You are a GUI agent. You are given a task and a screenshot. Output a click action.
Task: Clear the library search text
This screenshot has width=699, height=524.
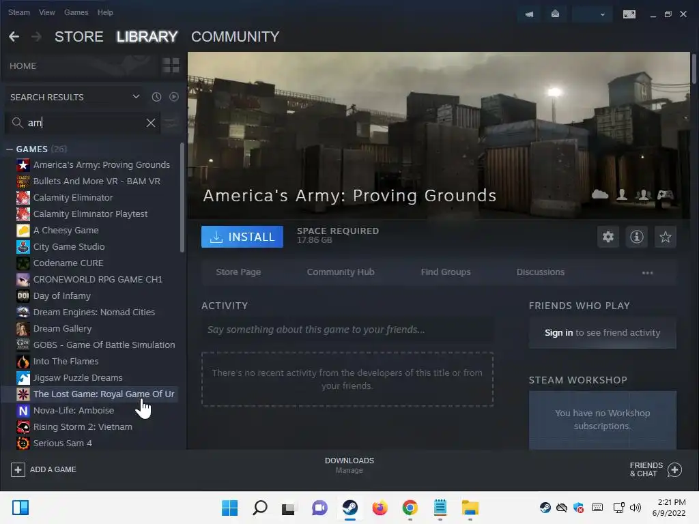[151, 123]
